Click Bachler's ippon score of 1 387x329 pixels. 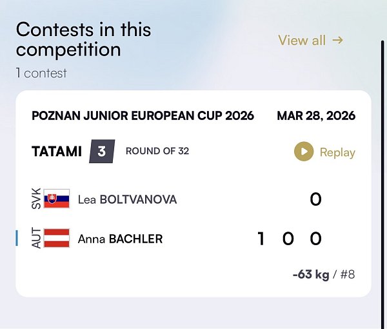point(261,239)
